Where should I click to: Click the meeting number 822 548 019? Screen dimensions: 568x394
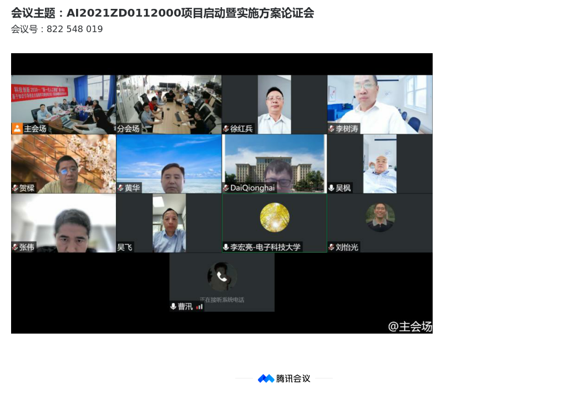click(74, 29)
